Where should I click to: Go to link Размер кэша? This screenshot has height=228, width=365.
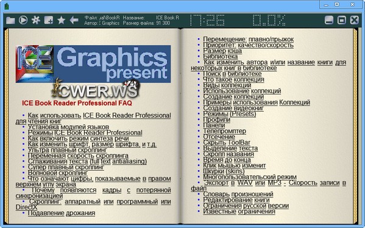pyautogui.click(x=222, y=51)
